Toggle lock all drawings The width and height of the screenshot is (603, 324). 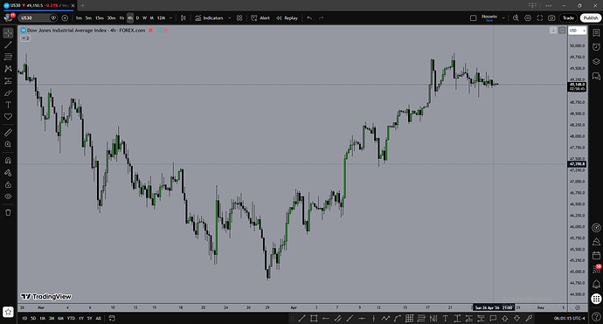pos(8,184)
